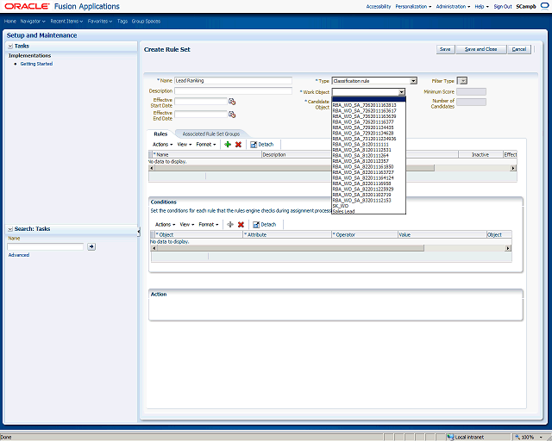
Task: Open the Conditions Actions menu
Action: [165, 224]
